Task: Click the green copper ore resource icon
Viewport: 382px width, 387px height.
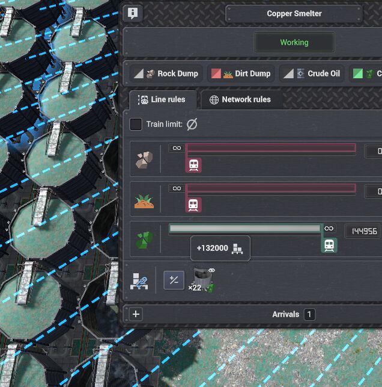Action: pos(144,240)
